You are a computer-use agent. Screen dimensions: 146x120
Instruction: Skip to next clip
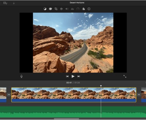point(79,76)
